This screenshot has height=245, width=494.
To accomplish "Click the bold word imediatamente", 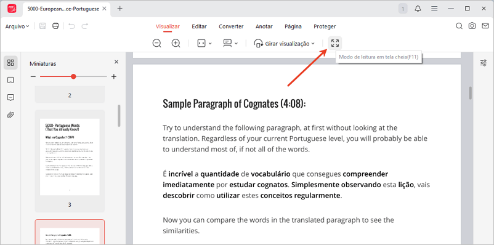I will (188, 185).
